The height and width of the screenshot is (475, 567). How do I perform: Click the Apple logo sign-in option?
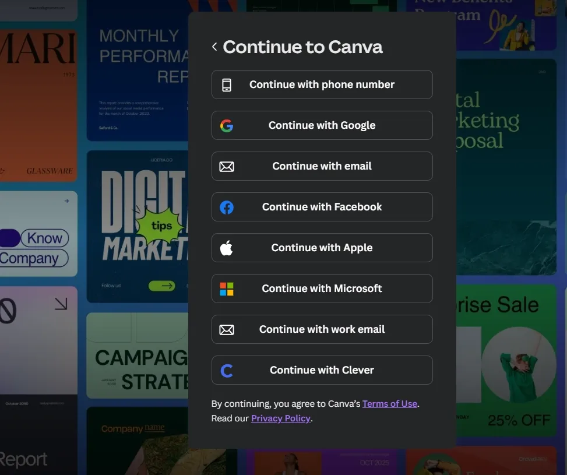coord(227,248)
